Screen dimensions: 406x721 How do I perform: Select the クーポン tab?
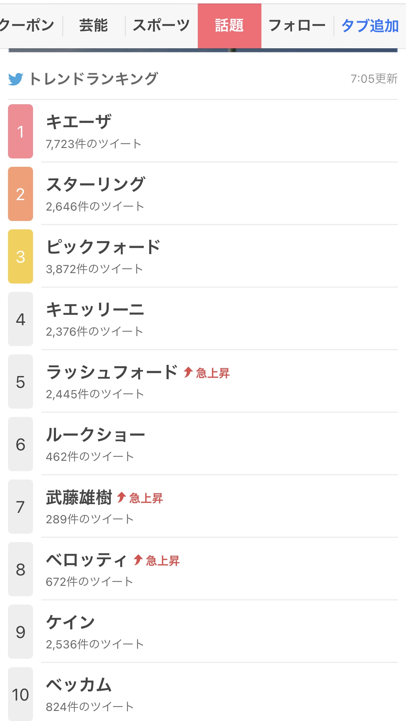pos(27,26)
